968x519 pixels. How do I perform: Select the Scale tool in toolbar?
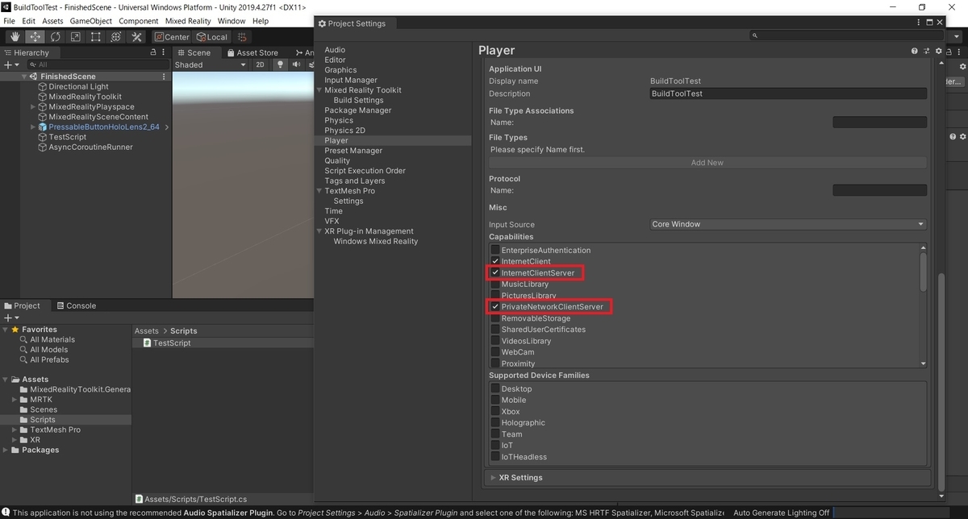click(x=75, y=36)
